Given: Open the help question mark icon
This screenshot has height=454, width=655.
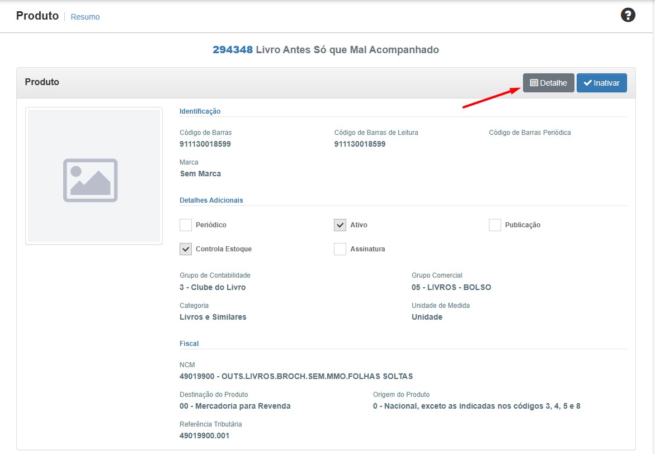Looking at the screenshot, I should [x=628, y=15].
